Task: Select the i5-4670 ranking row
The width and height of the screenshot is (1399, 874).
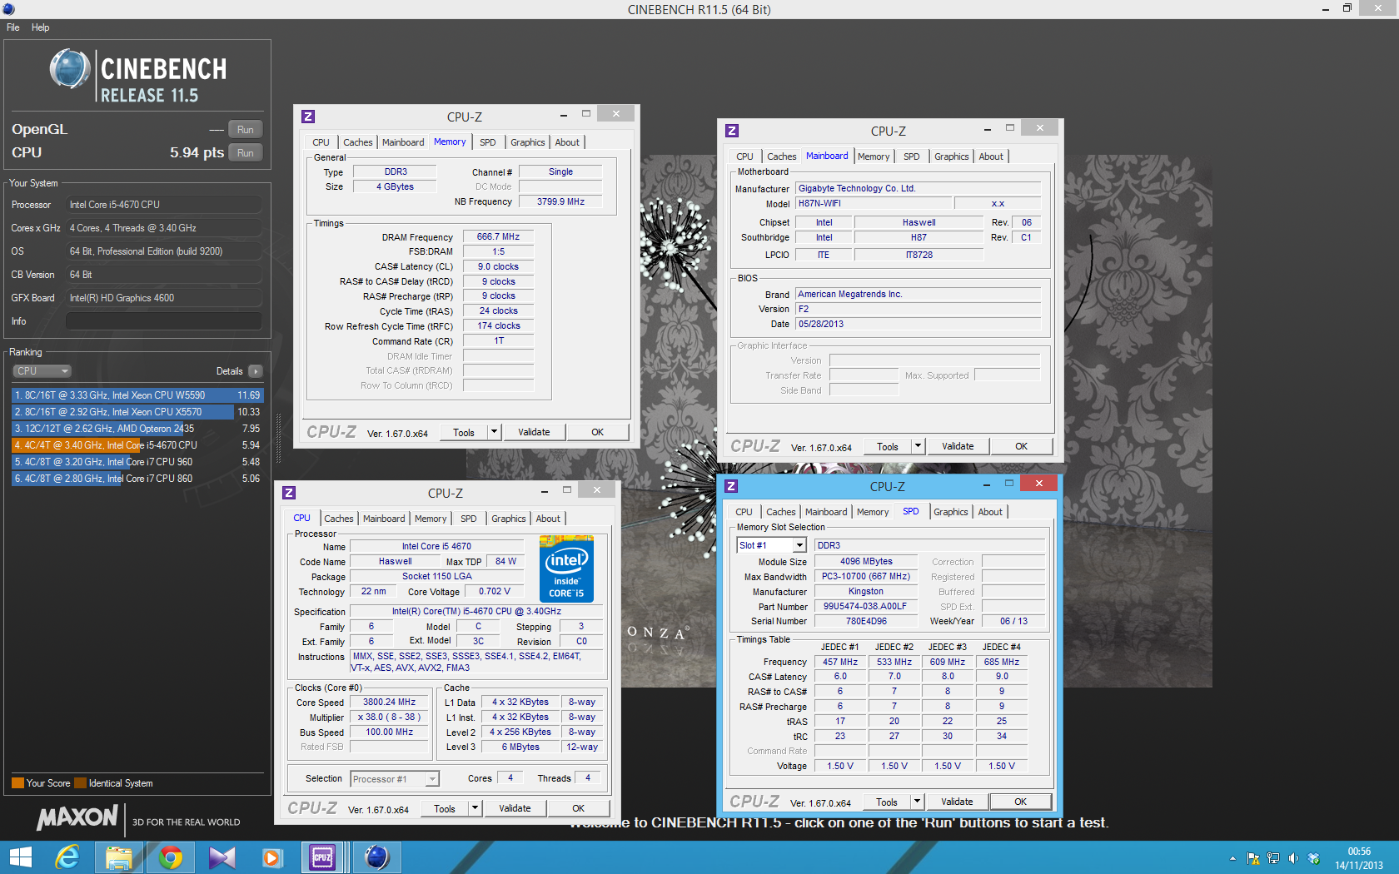Action: pos(137,445)
